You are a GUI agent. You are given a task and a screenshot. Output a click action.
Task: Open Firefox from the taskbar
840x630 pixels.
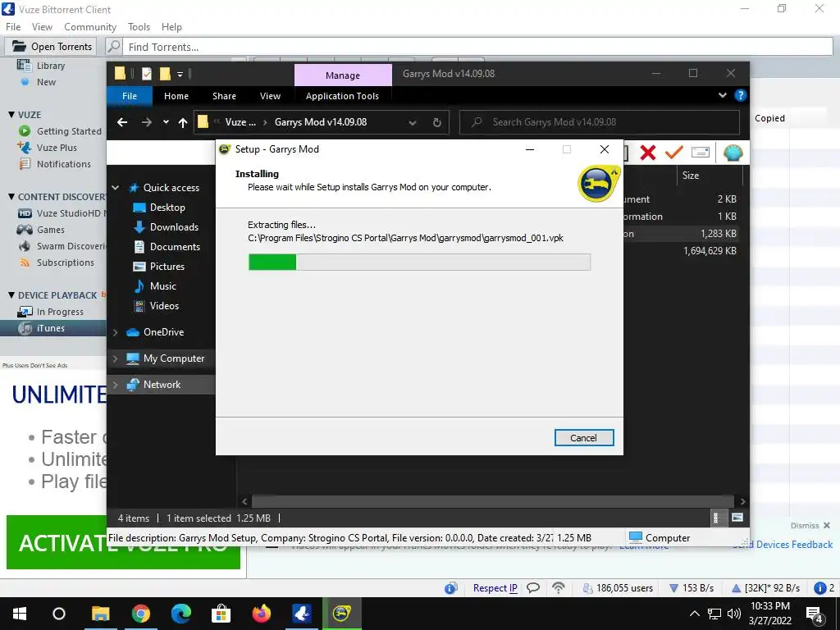coord(262,614)
